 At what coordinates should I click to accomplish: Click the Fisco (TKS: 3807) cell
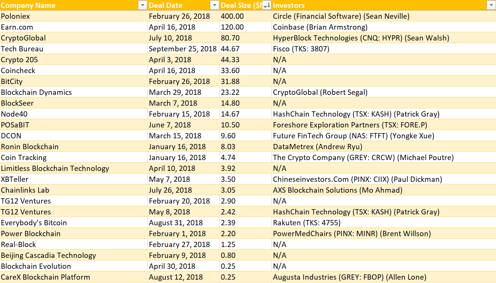tap(384, 49)
